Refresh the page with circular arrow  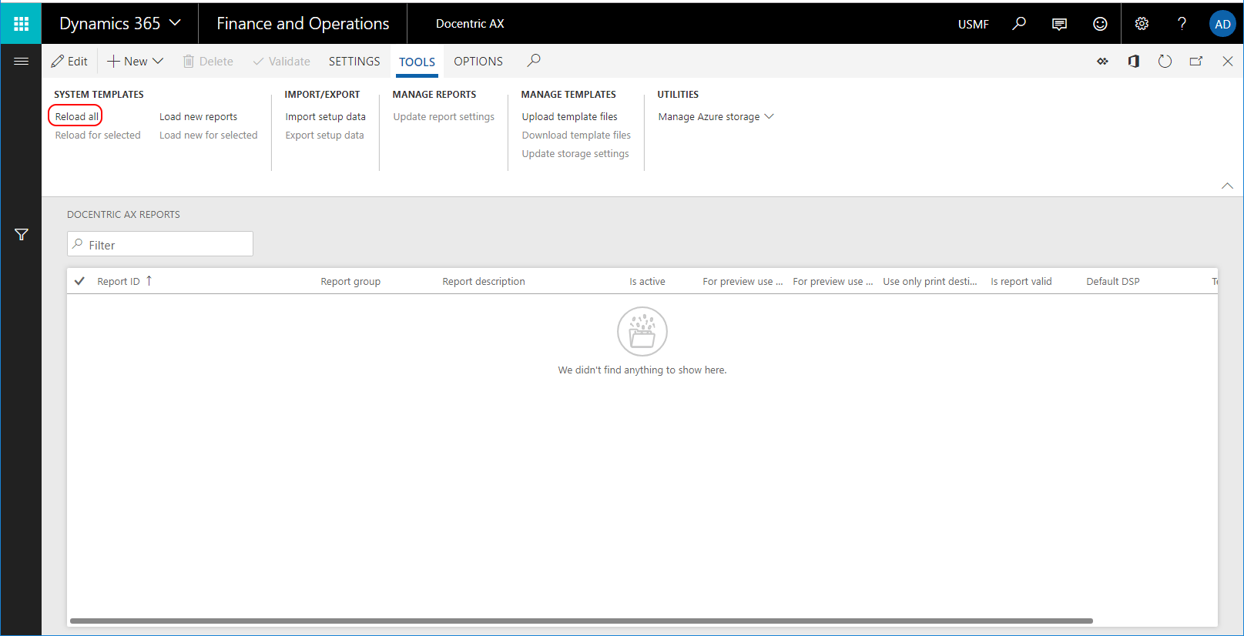pyautogui.click(x=1165, y=62)
